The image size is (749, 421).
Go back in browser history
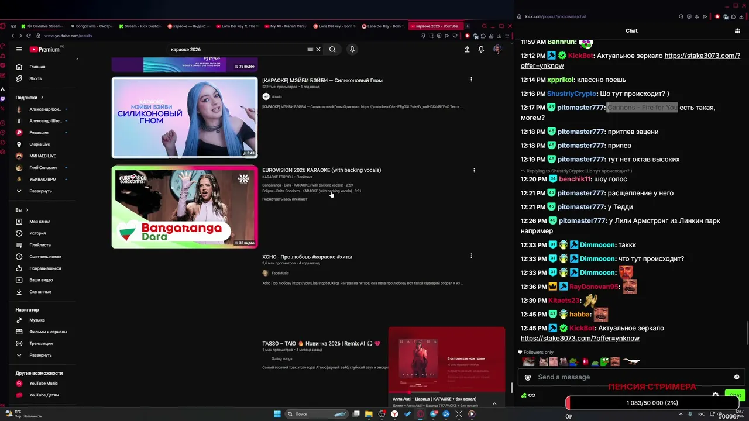point(13,36)
